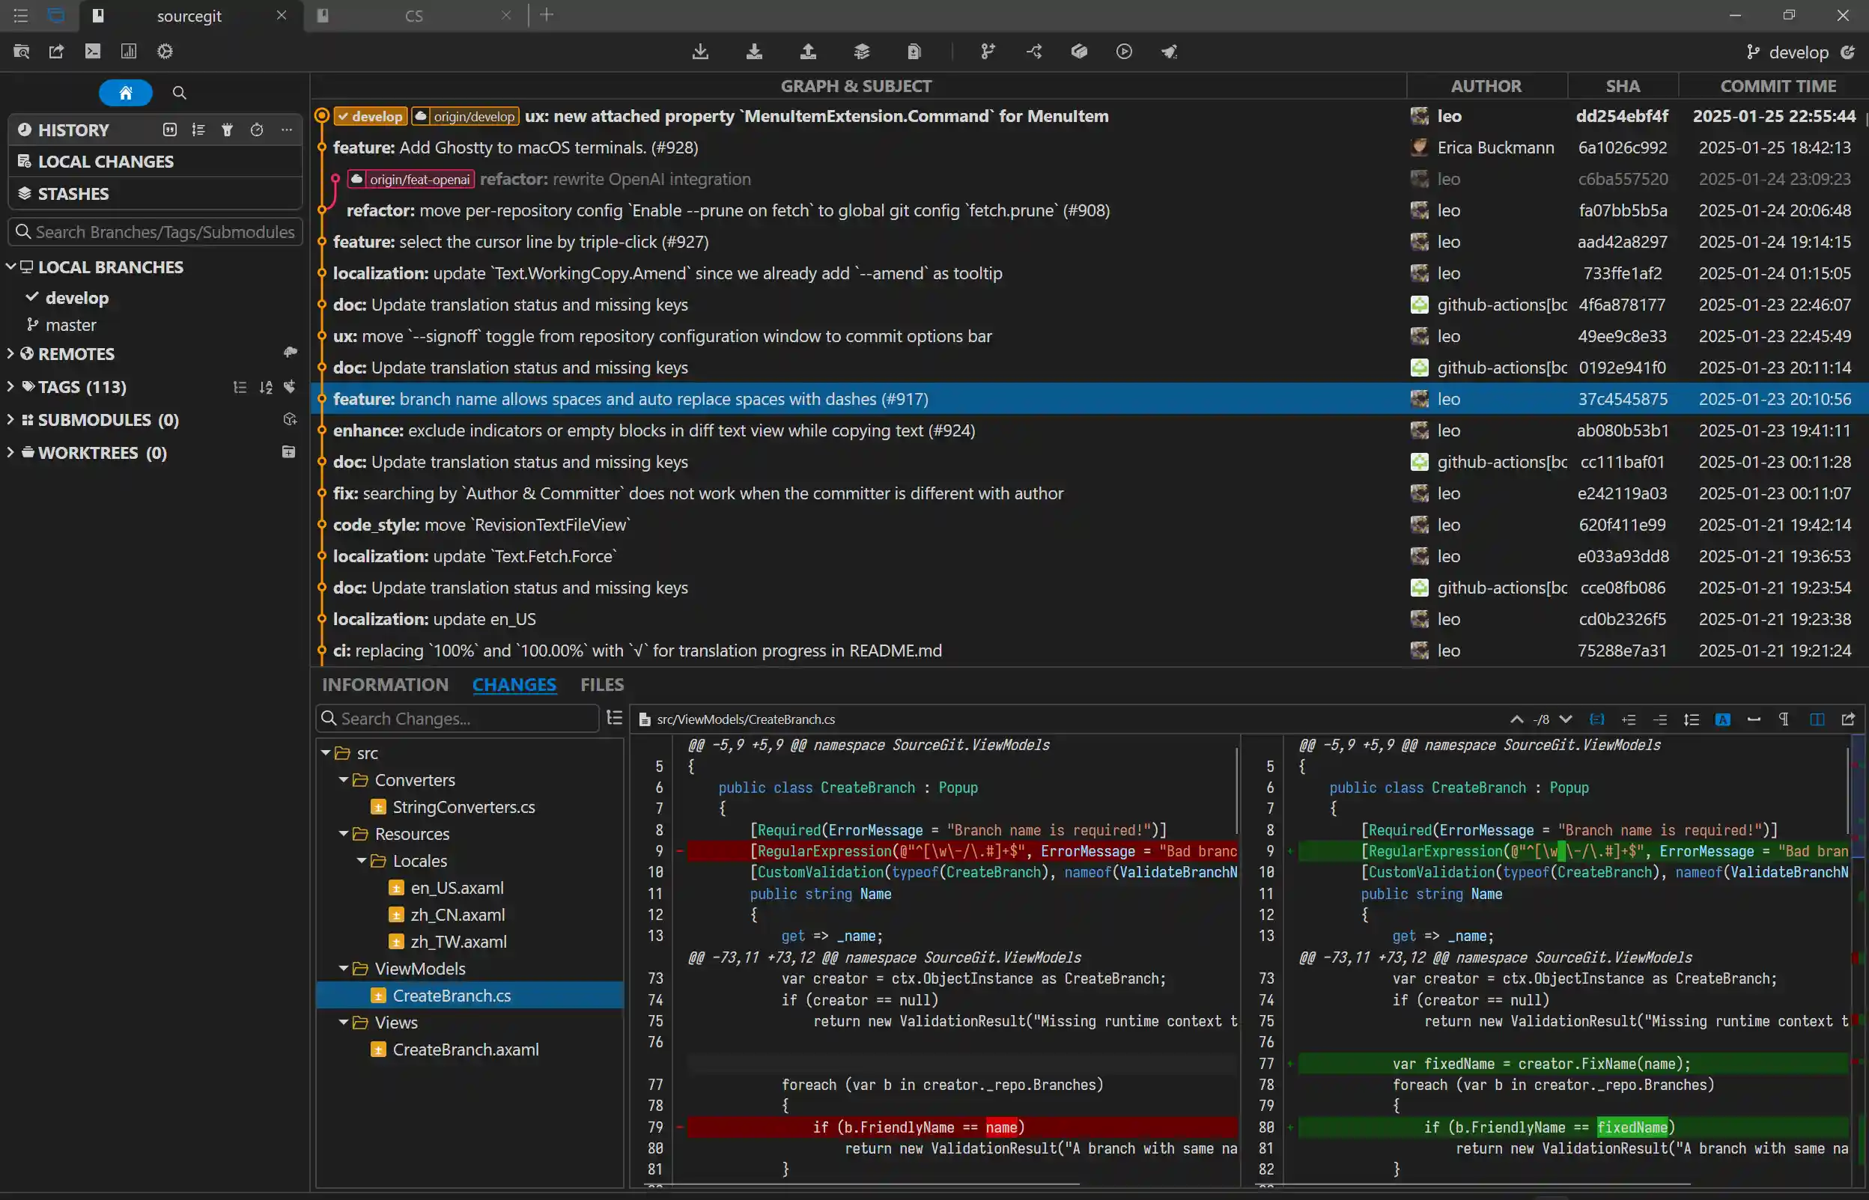Toggle side-by-side diff view mode
The height and width of the screenshot is (1200, 1869).
tap(1816, 719)
